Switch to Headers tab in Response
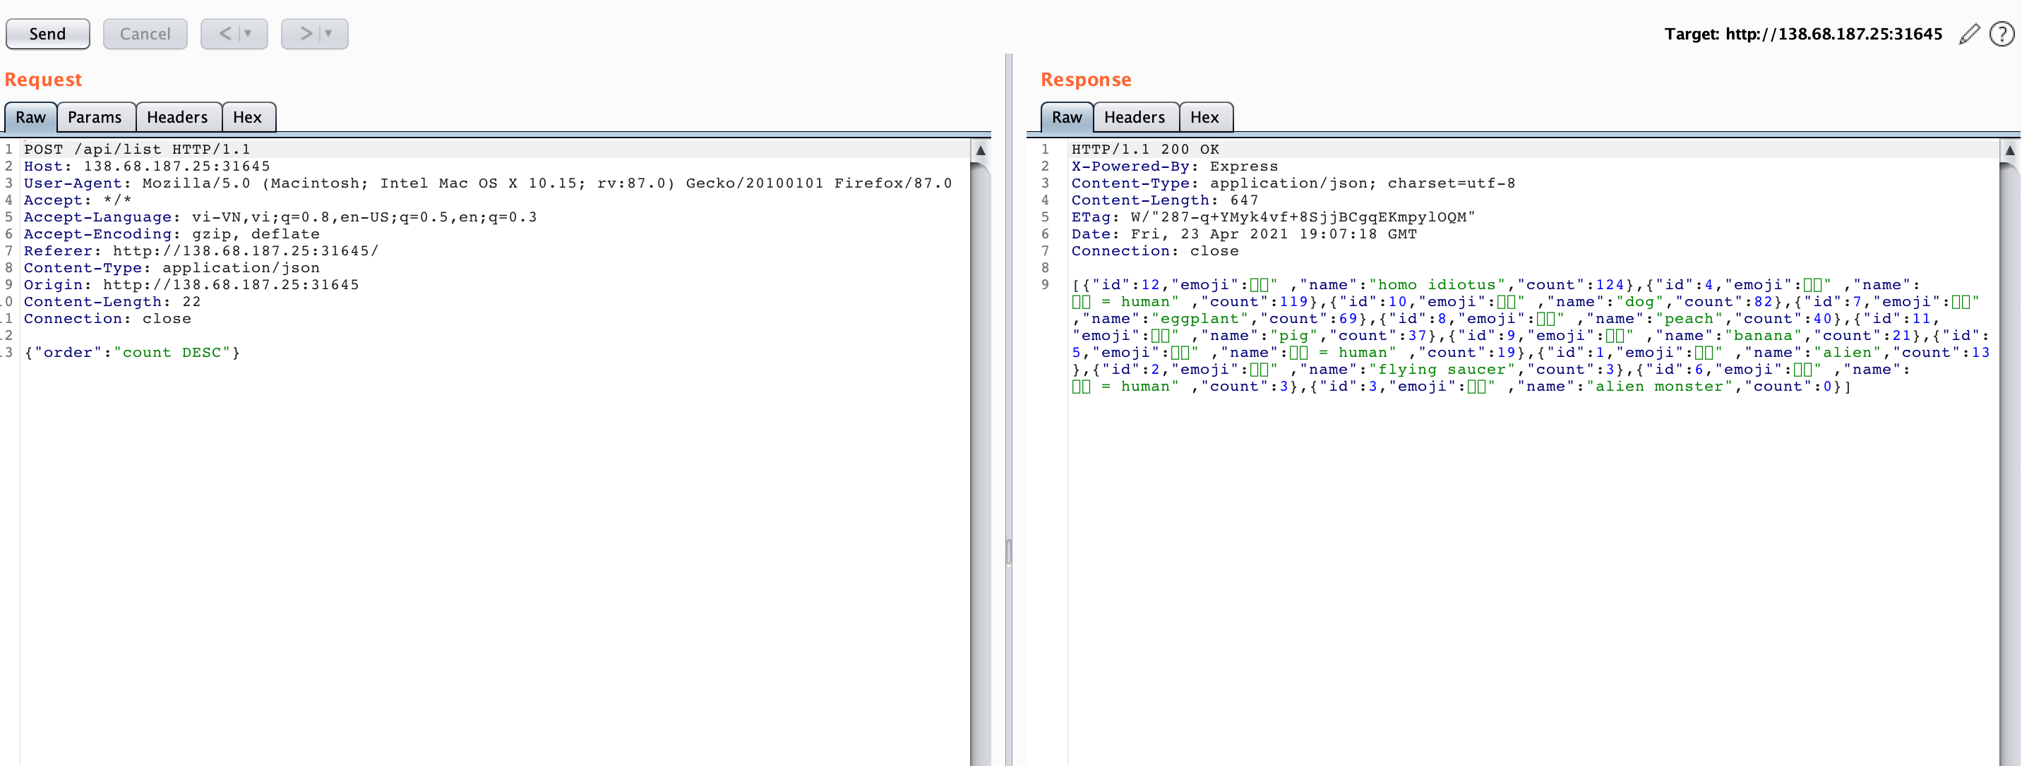This screenshot has height=766, width=2022. tap(1134, 117)
